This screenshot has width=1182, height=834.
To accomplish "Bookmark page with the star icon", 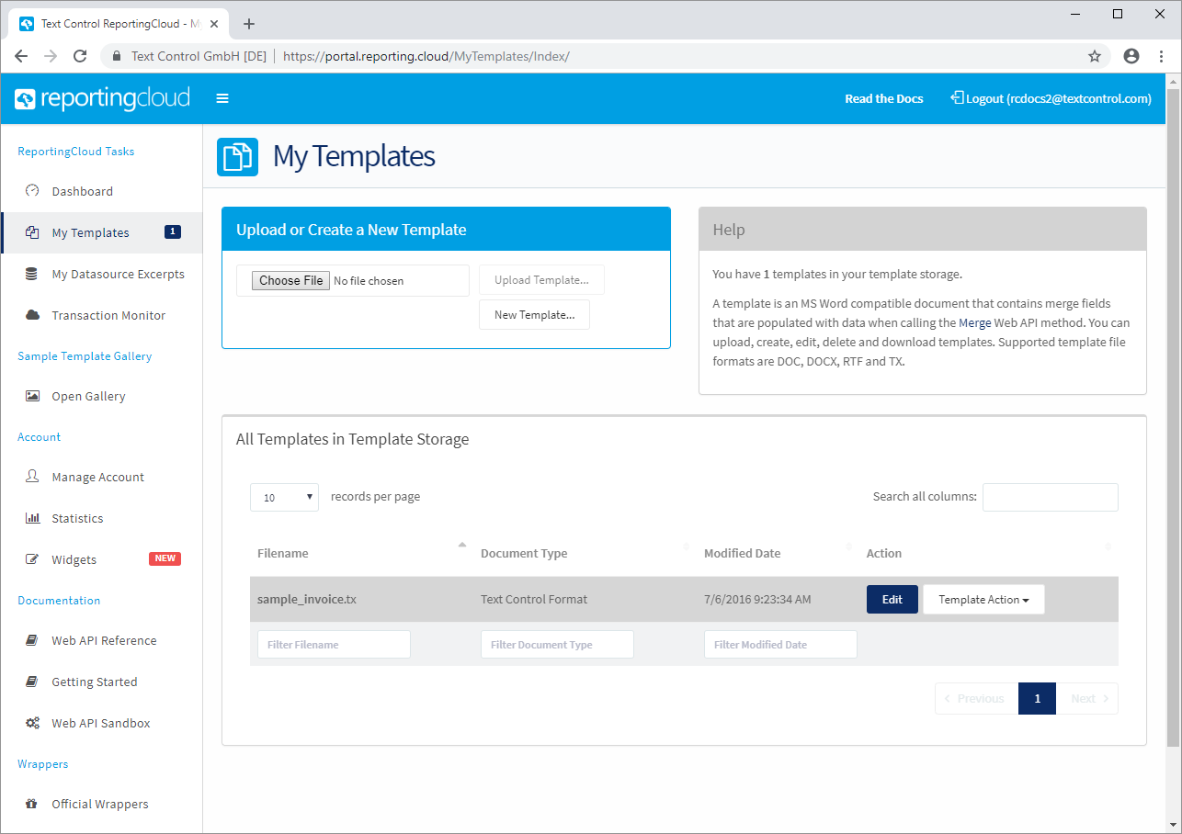I will tap(1095, 56).
